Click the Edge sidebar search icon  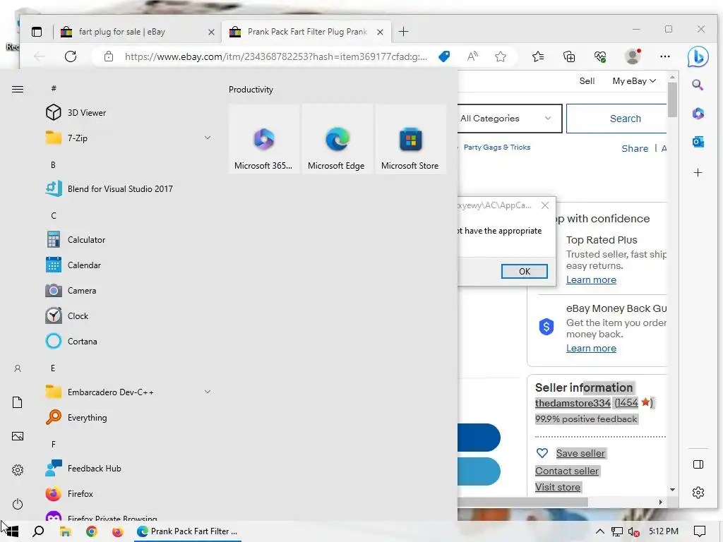698,85
